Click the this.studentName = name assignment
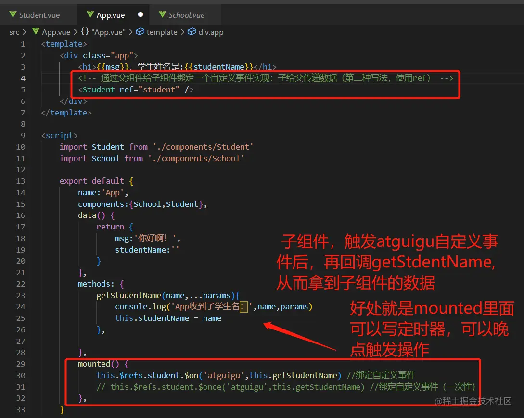This screenshot has height=418, width=524. pos(168,318)
